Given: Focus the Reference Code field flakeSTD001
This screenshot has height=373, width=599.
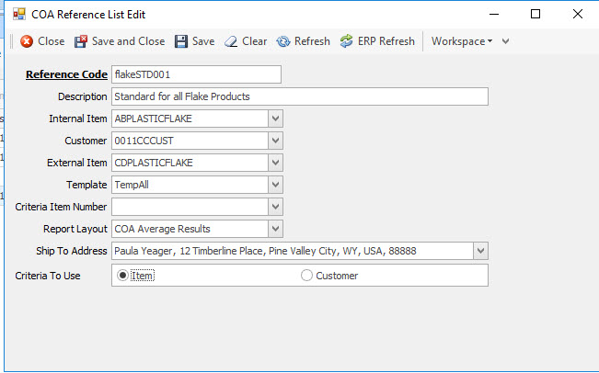Looking at the screenshot, I should (196, 74).
